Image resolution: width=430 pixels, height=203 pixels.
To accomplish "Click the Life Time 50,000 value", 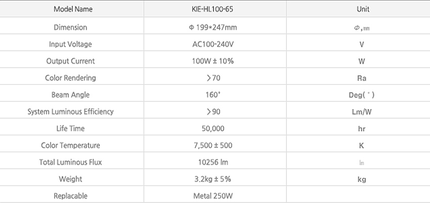I will coord(213,129).
